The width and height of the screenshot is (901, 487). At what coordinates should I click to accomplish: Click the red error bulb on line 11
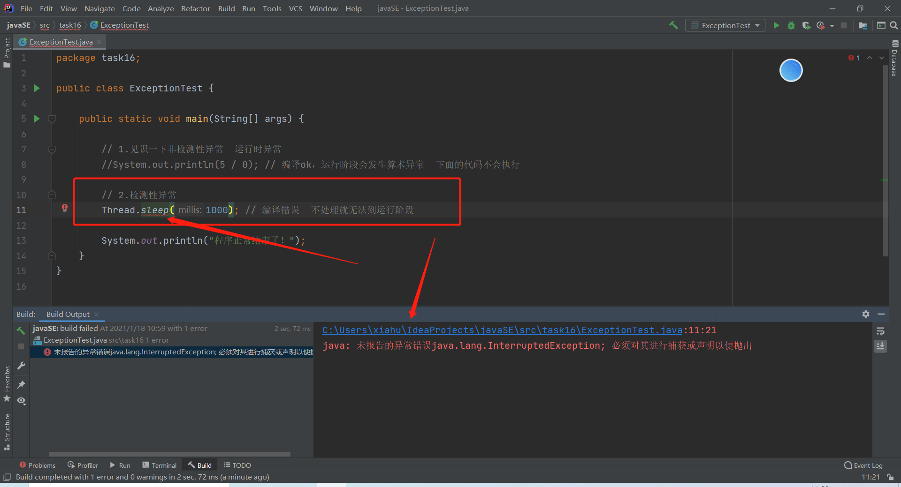65,208
